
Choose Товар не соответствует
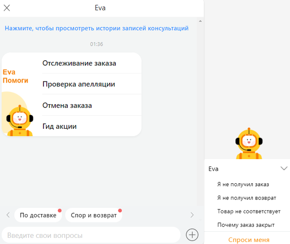click(x=249, y=211)
